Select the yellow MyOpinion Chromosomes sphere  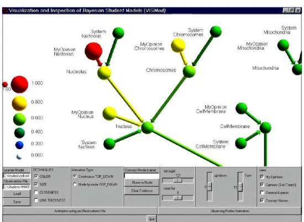click(178, 45)
